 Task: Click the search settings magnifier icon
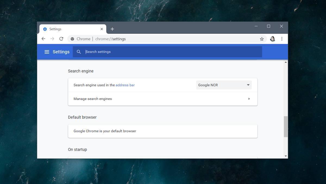79,52
